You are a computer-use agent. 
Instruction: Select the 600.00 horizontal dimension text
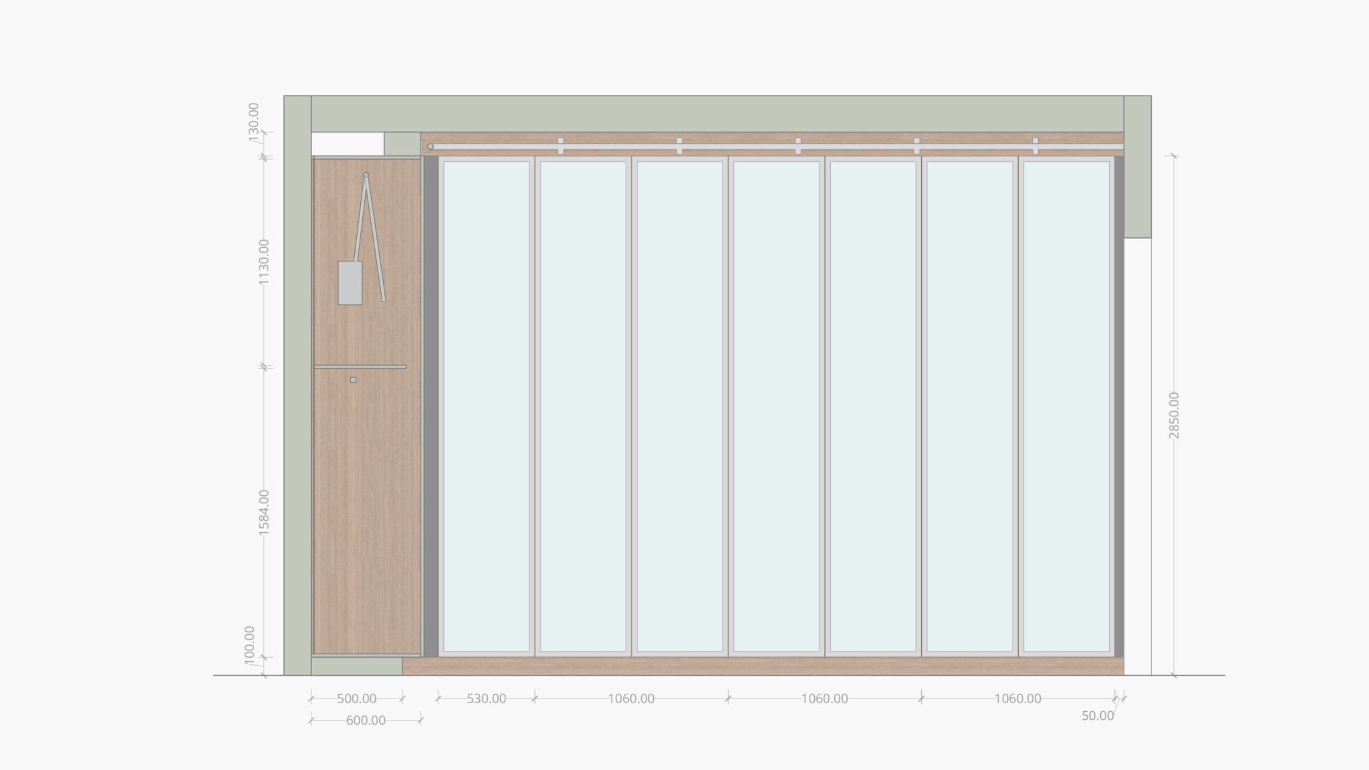(x=366, y=721)
